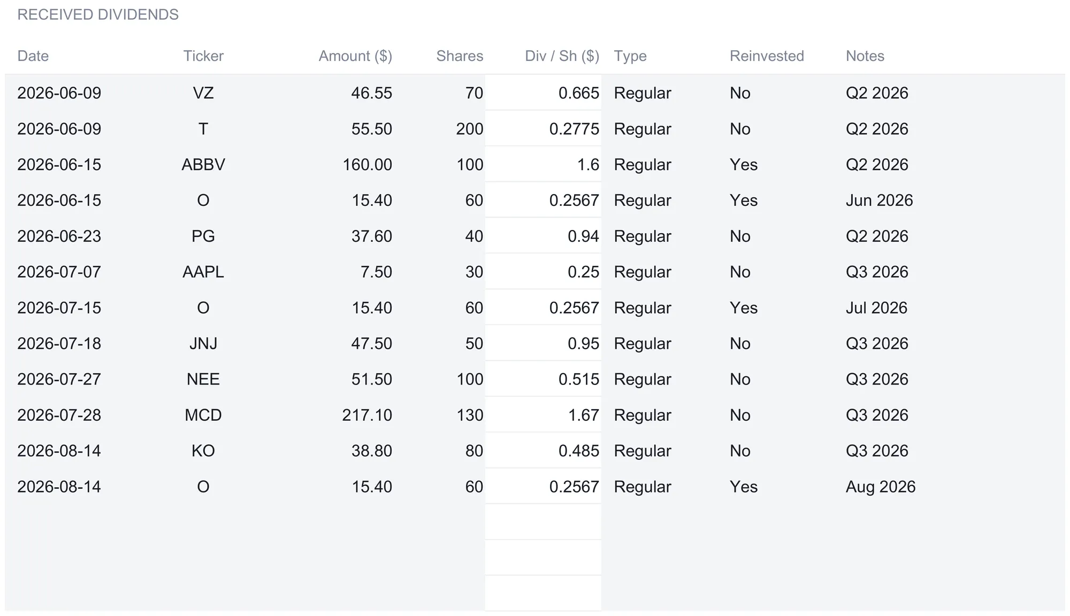Click the 0.485 div per share field
The image size is (1070, 616).
(543, 451)
